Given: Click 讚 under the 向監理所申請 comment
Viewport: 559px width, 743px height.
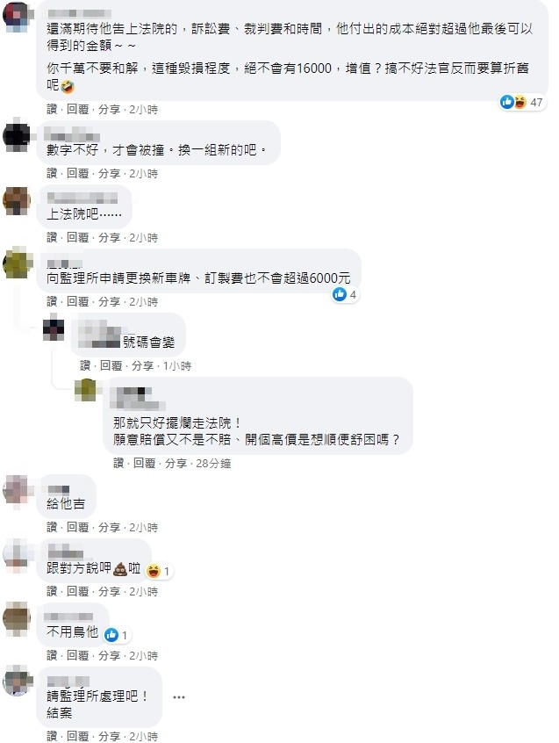Looking at the screenshot, I should click(52, 301).
